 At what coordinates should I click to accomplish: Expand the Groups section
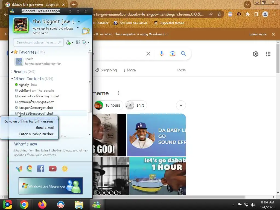click(x=11, y=71)
